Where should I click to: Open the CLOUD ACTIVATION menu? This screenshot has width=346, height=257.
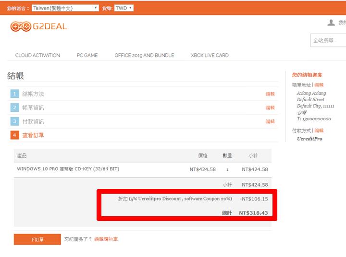coord(37,56)
